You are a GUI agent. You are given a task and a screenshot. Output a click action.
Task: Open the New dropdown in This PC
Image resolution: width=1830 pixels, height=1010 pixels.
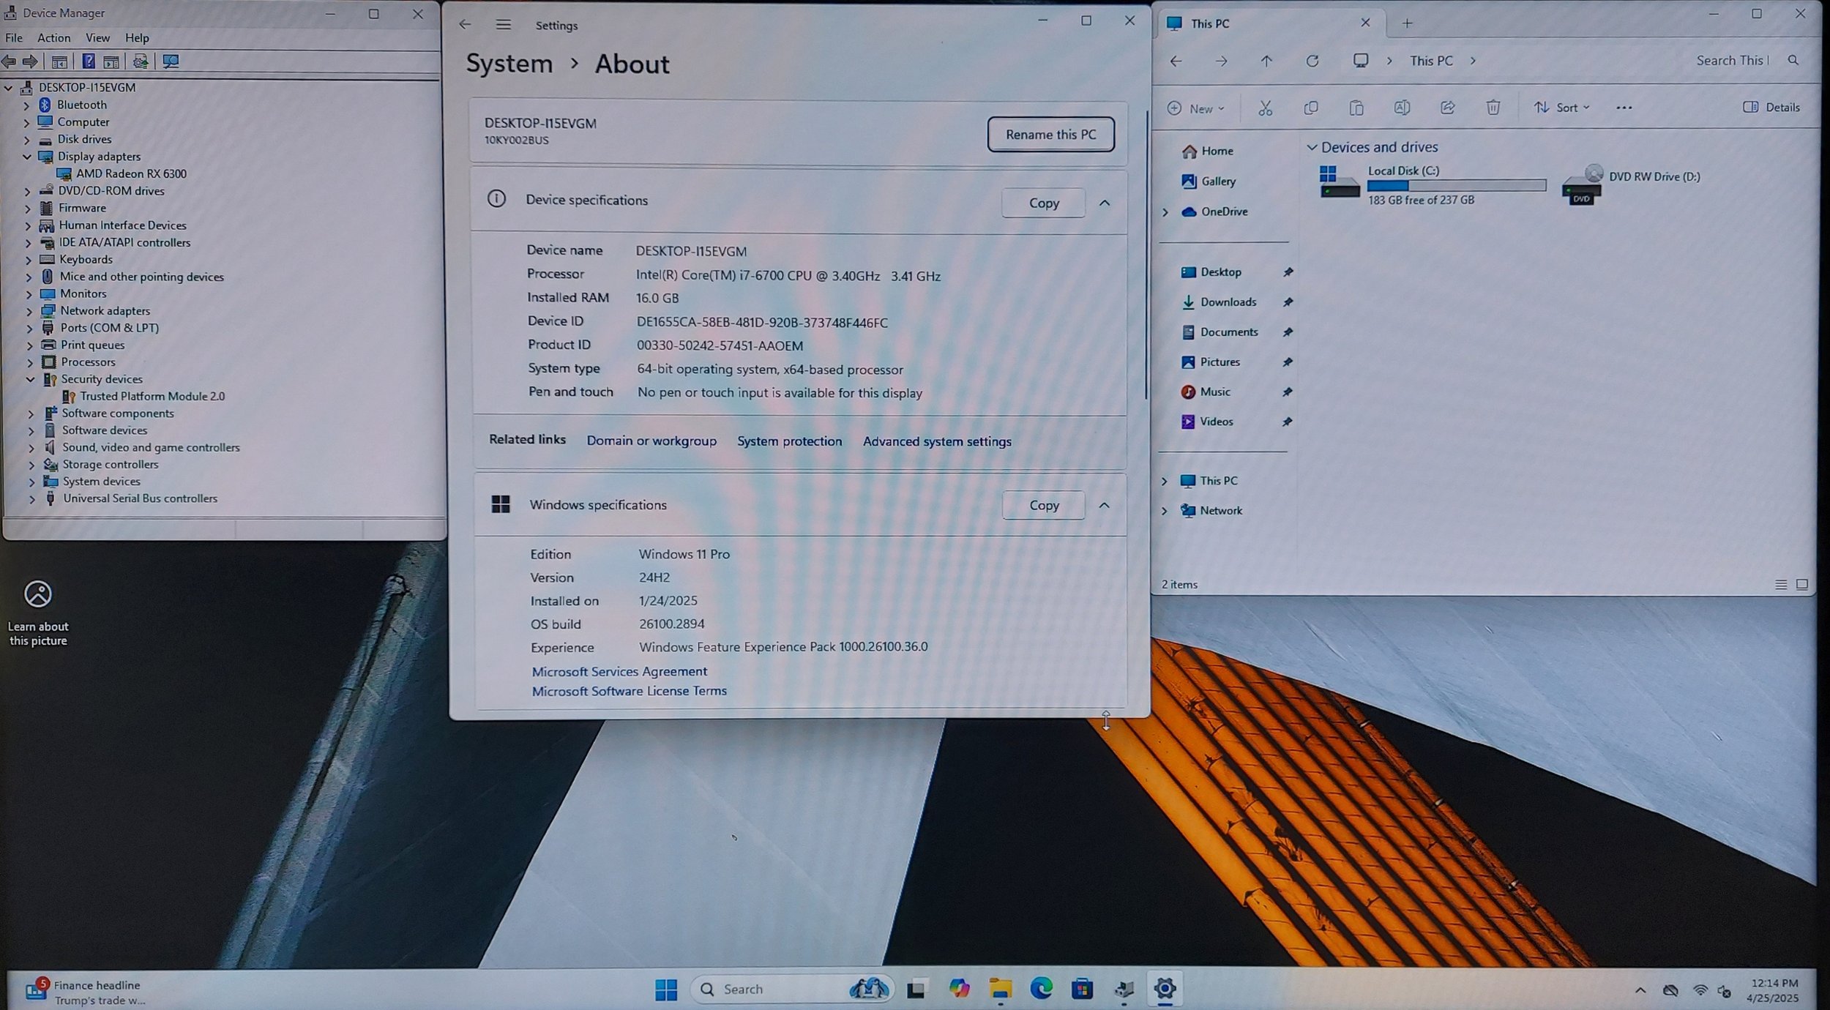click(1196, 108)
